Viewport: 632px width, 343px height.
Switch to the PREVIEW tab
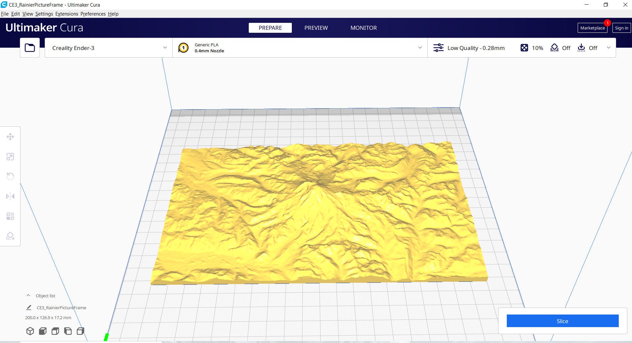(x=316, y=28)
